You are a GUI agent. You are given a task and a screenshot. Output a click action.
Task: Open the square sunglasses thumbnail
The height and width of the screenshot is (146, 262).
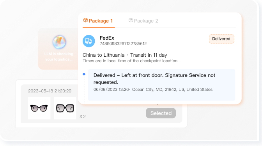point(65,108)
